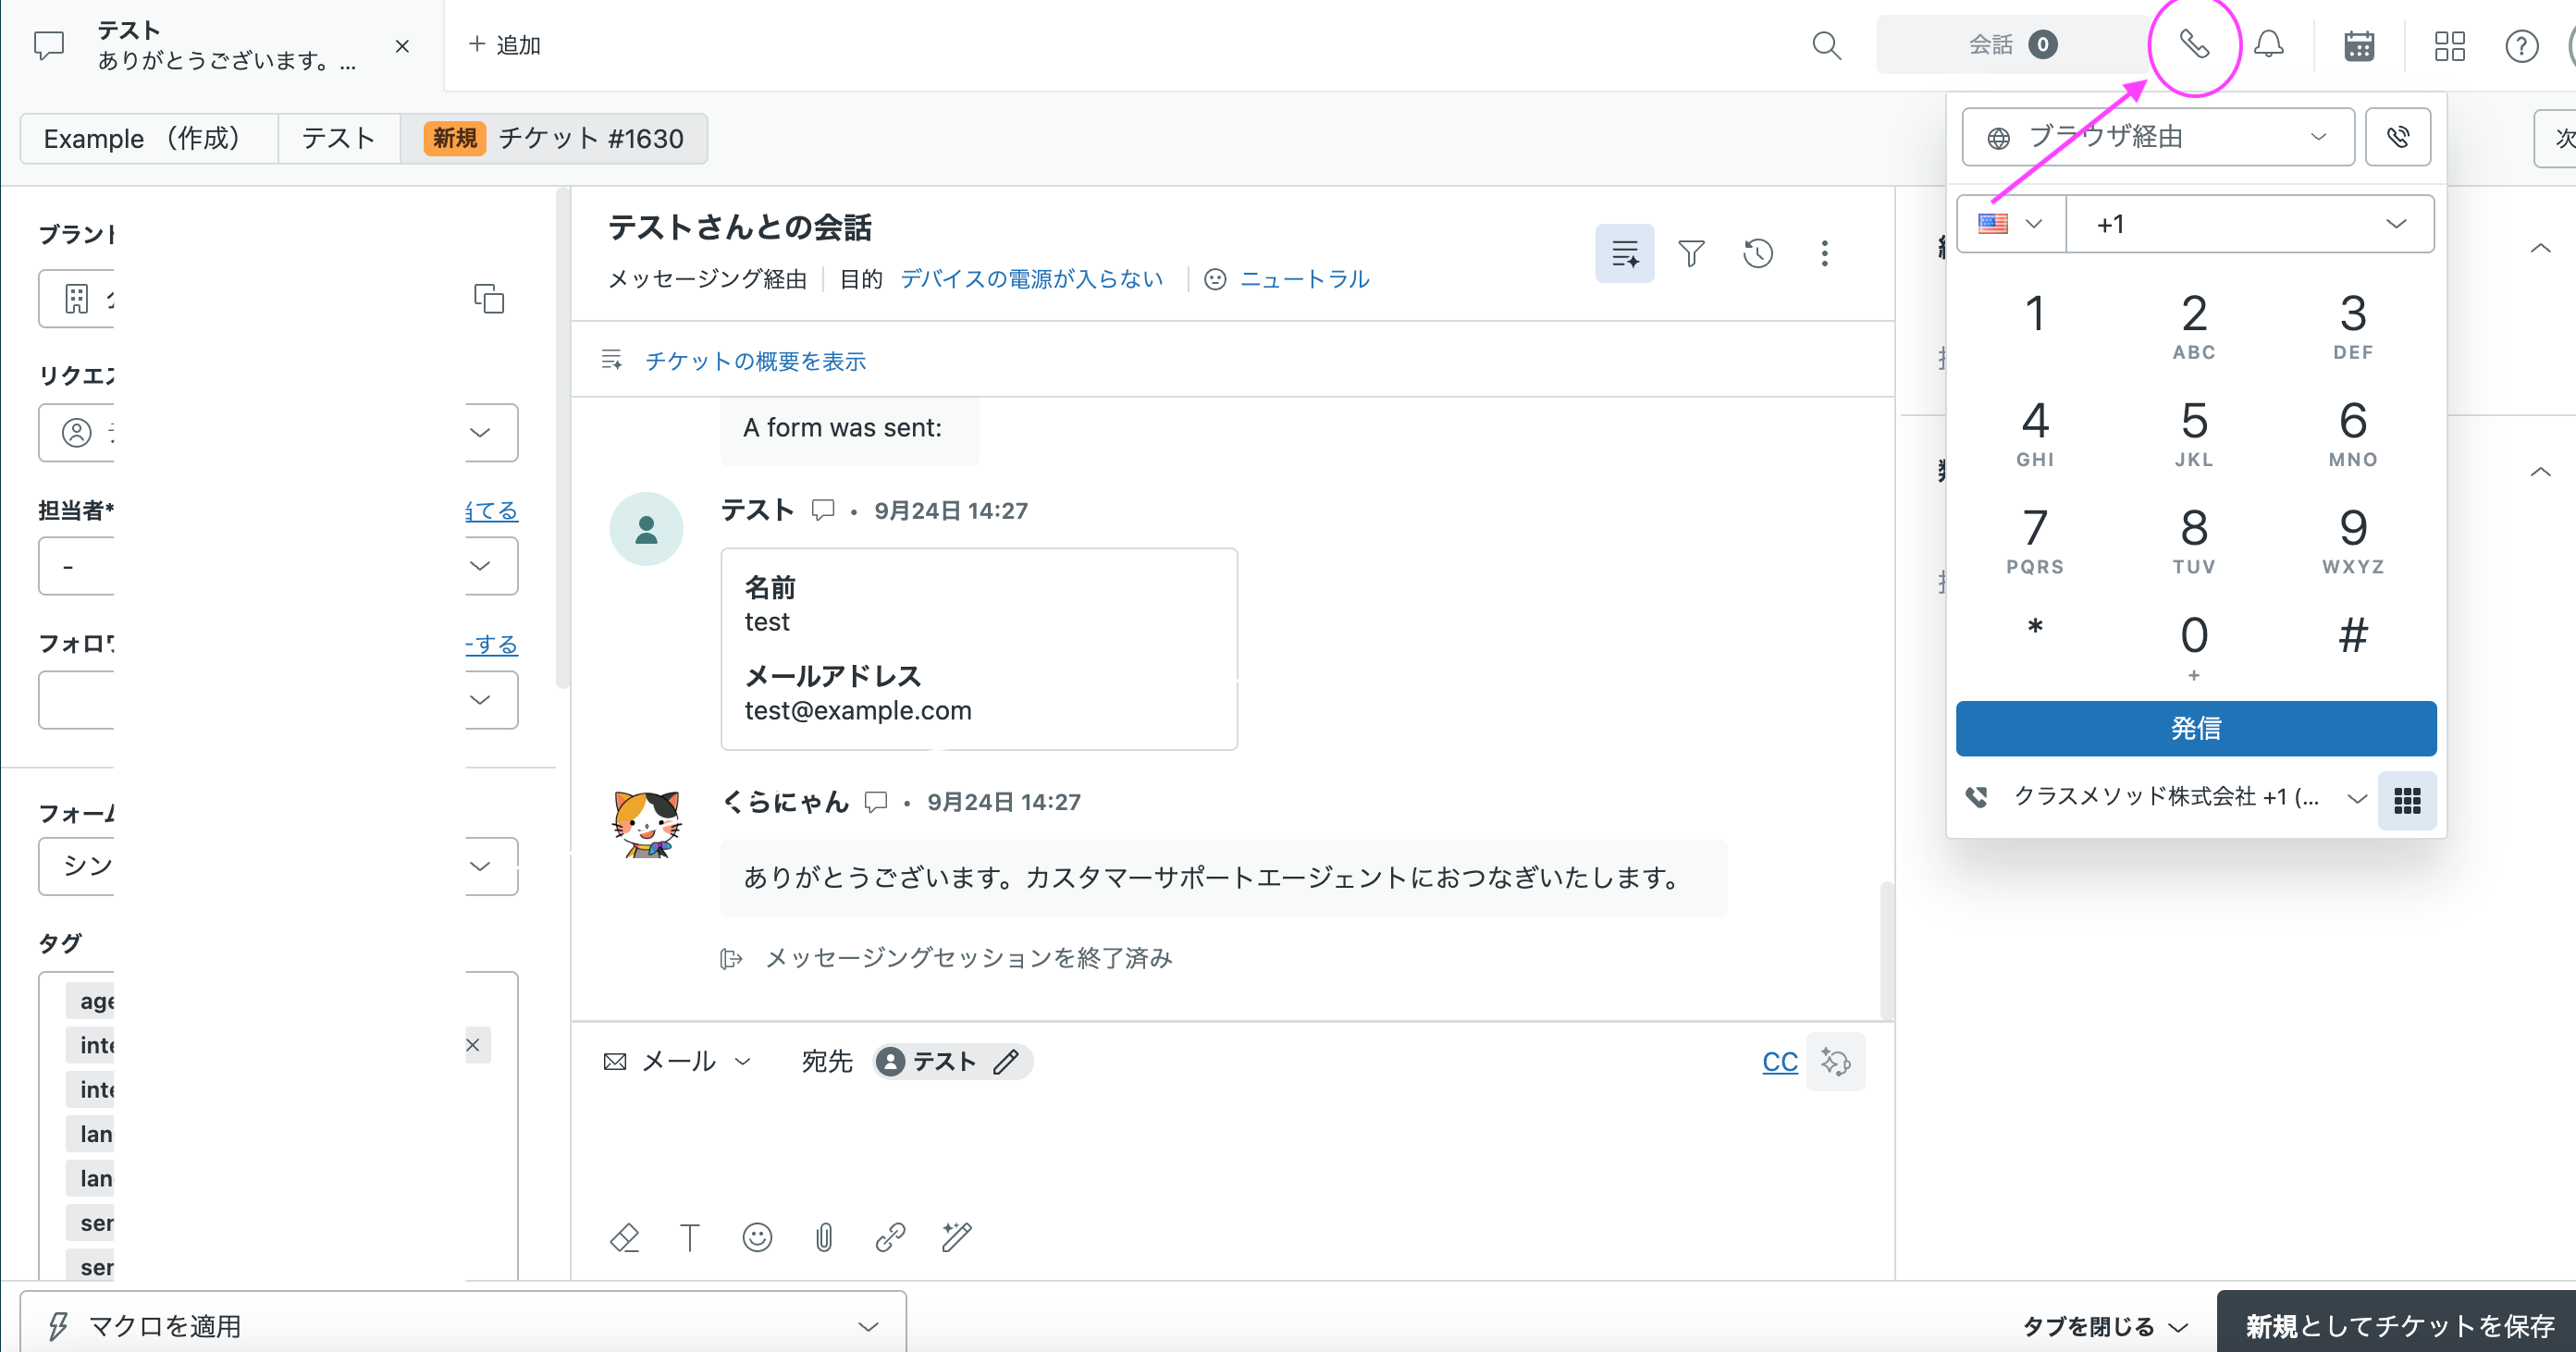Switch to the Example (作成) tab
This screenshot has height=1352, width=2576.
point(147,138)
